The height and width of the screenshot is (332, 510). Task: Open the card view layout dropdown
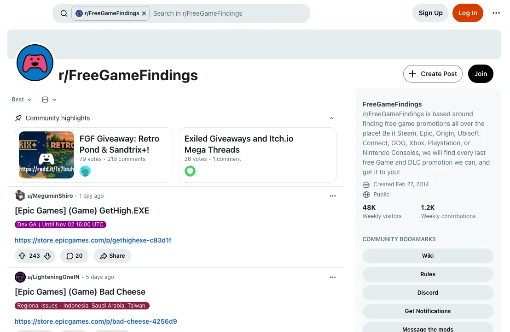pyautogui.click(x=49, y=100)
